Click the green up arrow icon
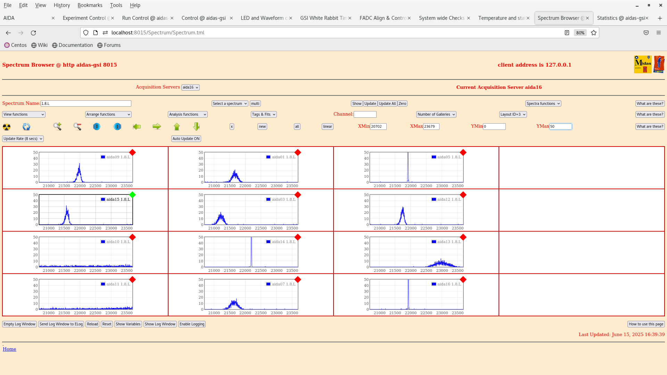 [x=177, y=127]
